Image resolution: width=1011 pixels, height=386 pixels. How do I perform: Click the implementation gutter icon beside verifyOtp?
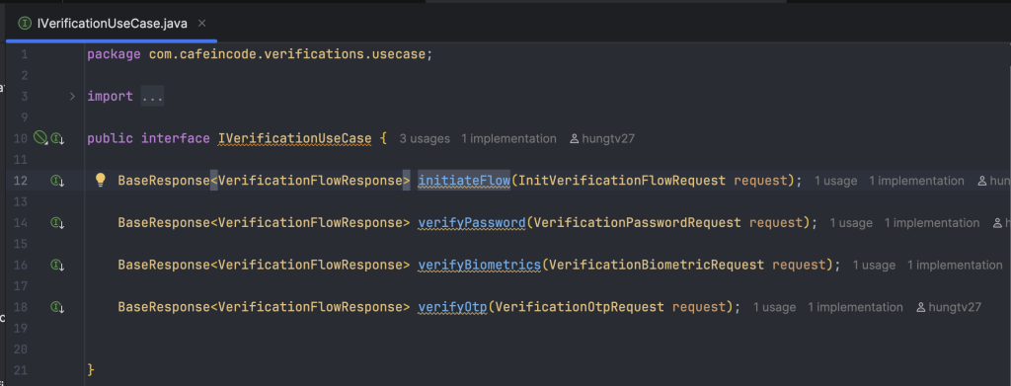pos(57,307)
